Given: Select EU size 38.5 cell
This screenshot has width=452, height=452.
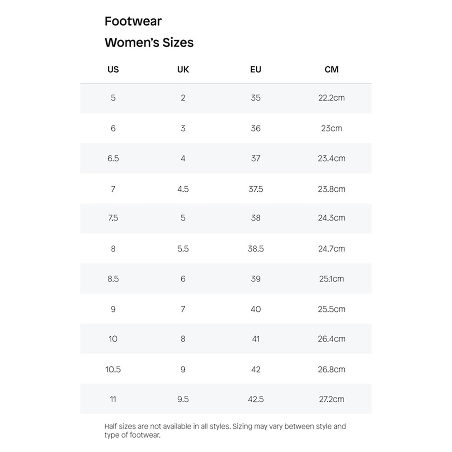Looking at the screenshot, I should pos(255,249).
